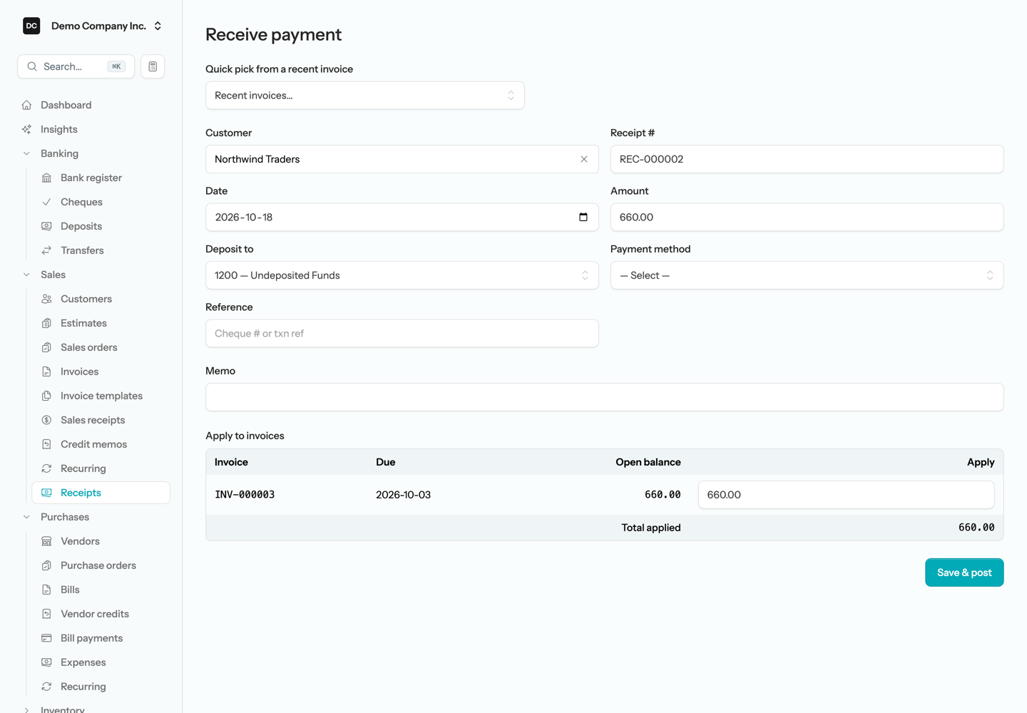Click the INV-000003 invoice number

click(245, 495)
